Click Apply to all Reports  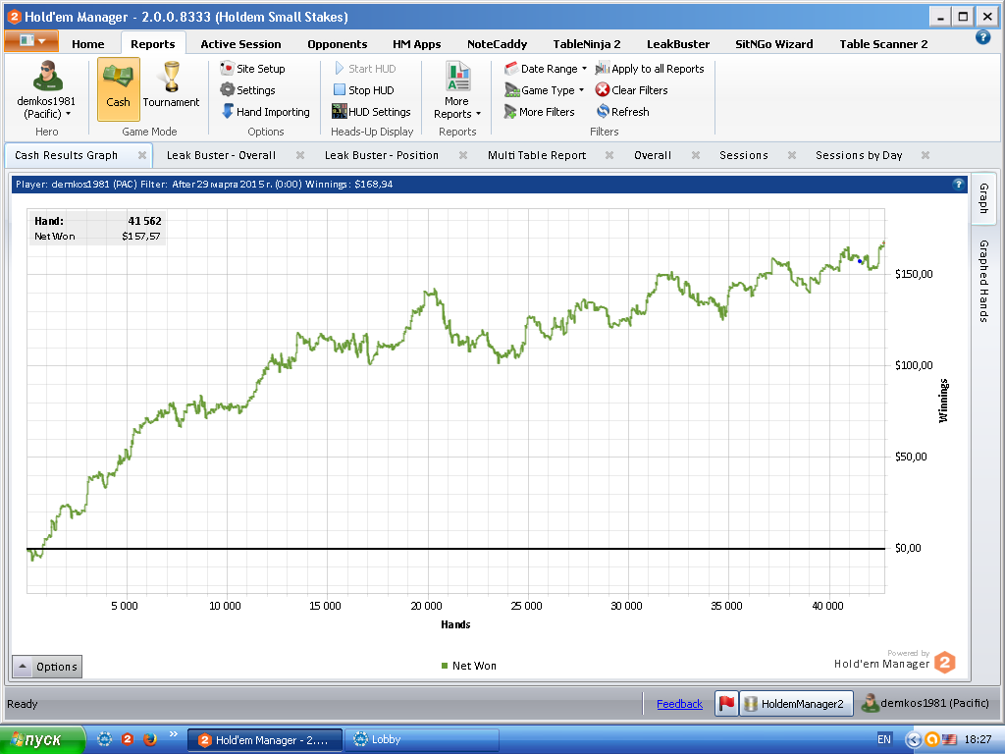coord(650,69)
